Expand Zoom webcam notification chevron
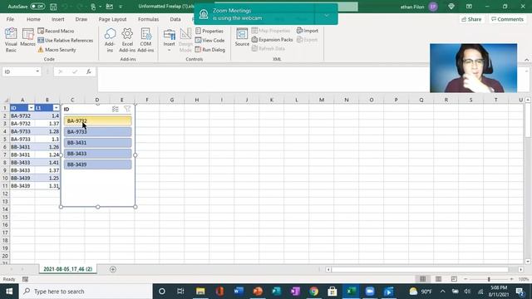 click(x=327, y=15)
